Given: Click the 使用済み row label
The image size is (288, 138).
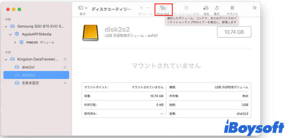Looking at the screenshot, I should pyautogui.click(x=90, y=114).
